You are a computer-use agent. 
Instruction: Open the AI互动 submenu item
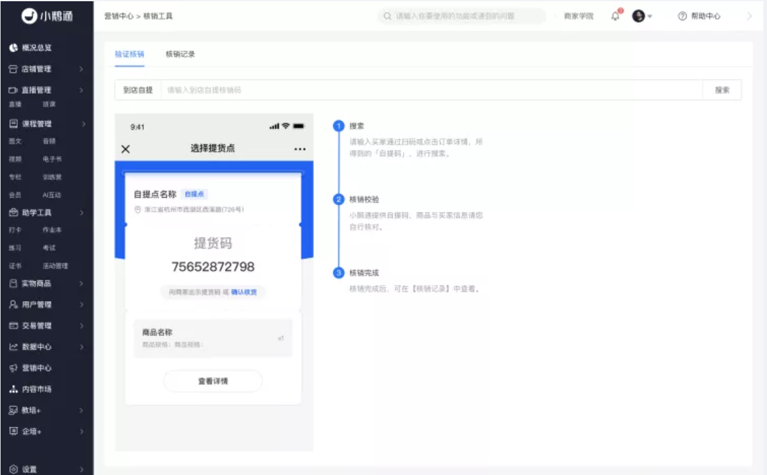(x=51, y=195)
